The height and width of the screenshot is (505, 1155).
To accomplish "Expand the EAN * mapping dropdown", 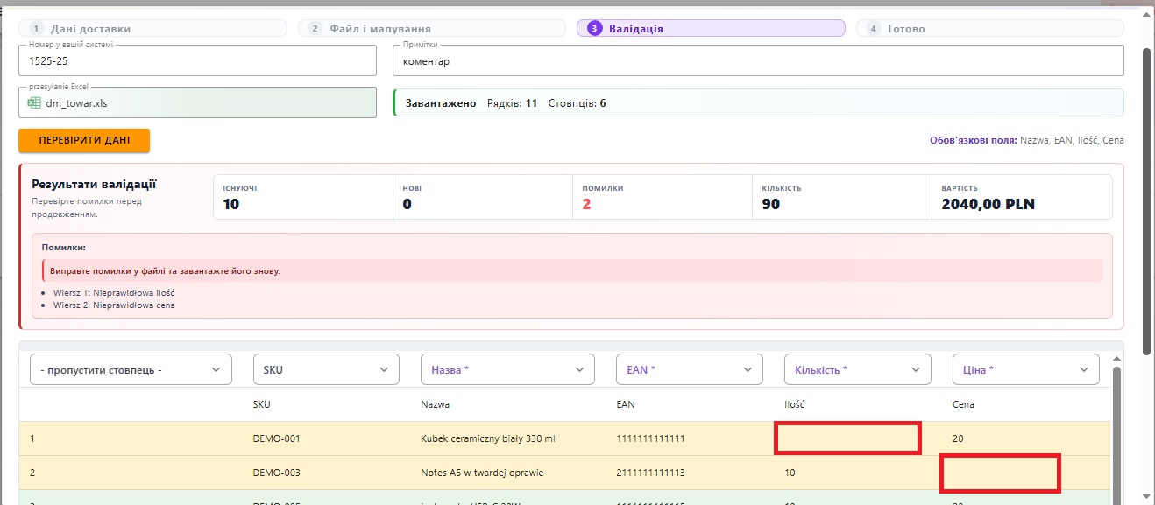I will [x=690, y=369].
